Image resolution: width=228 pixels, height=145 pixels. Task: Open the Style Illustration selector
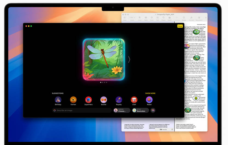[x=140, y=110]
